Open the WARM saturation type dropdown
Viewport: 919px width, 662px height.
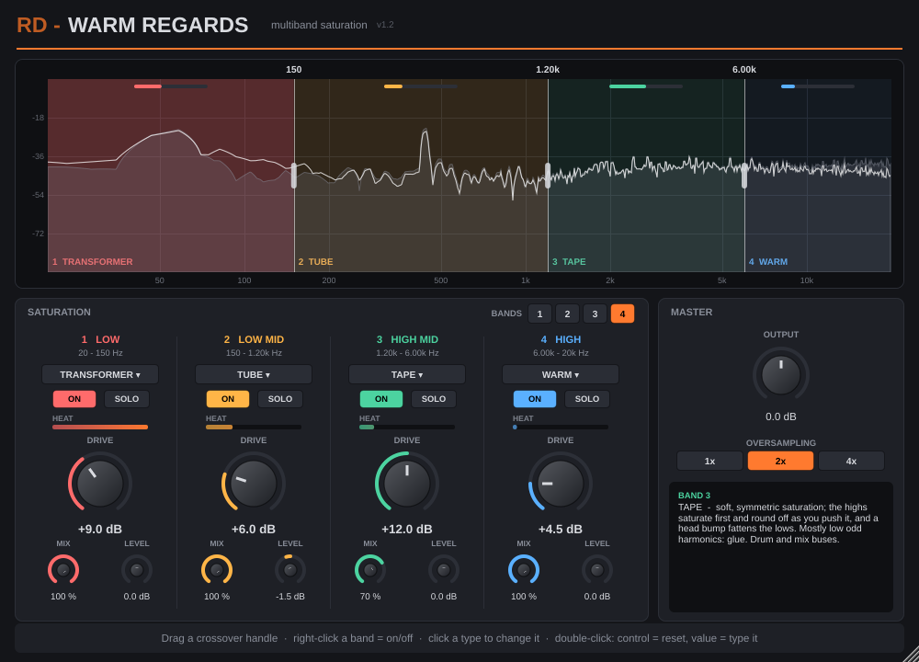pyautogui.click(x=561, y=374)
